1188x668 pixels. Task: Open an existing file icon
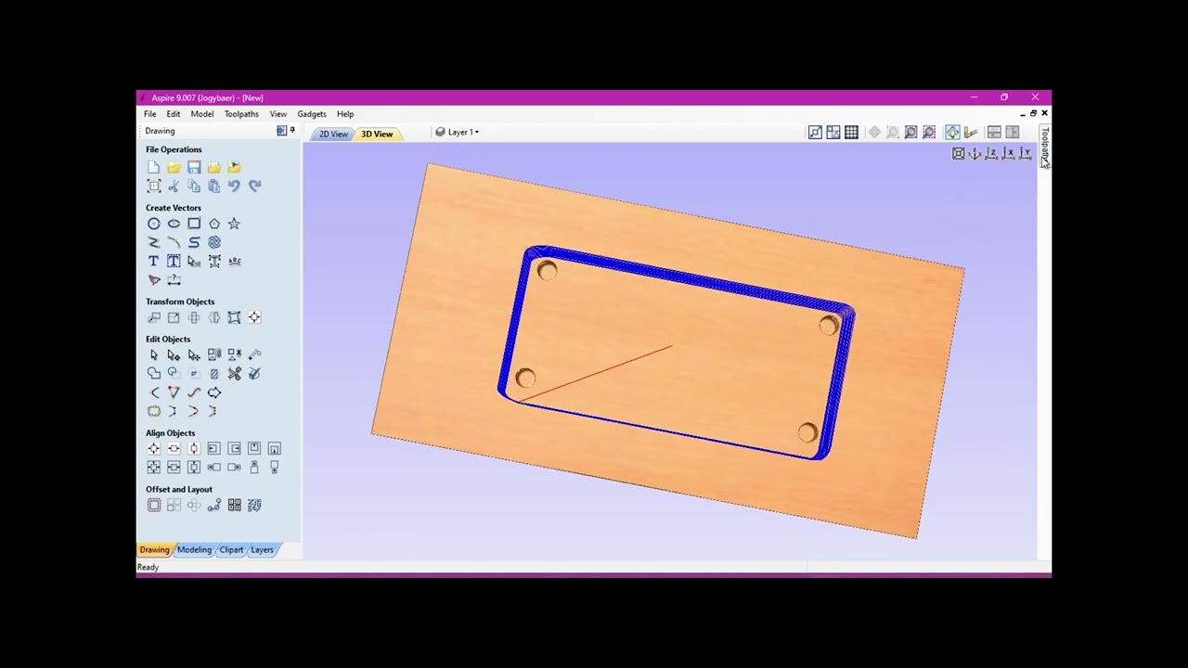click(x=174, y=167)
